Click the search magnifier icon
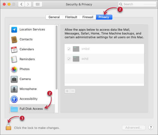Image resolution: width=158 pixels, height=135 pixels. [x=121, y=4]
